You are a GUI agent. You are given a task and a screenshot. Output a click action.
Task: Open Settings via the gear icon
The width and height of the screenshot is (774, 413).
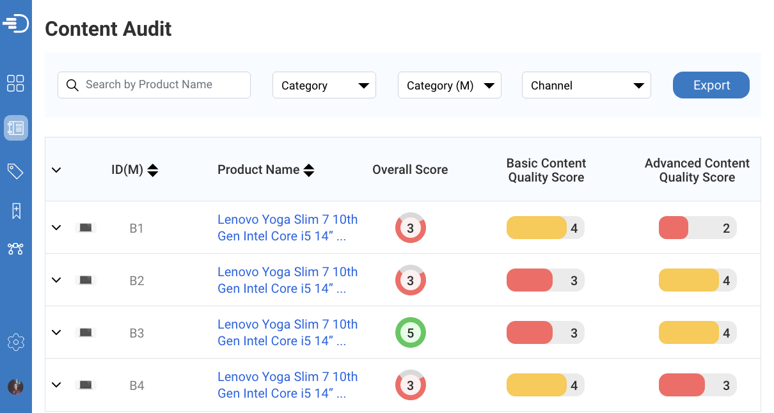point(16,342)
